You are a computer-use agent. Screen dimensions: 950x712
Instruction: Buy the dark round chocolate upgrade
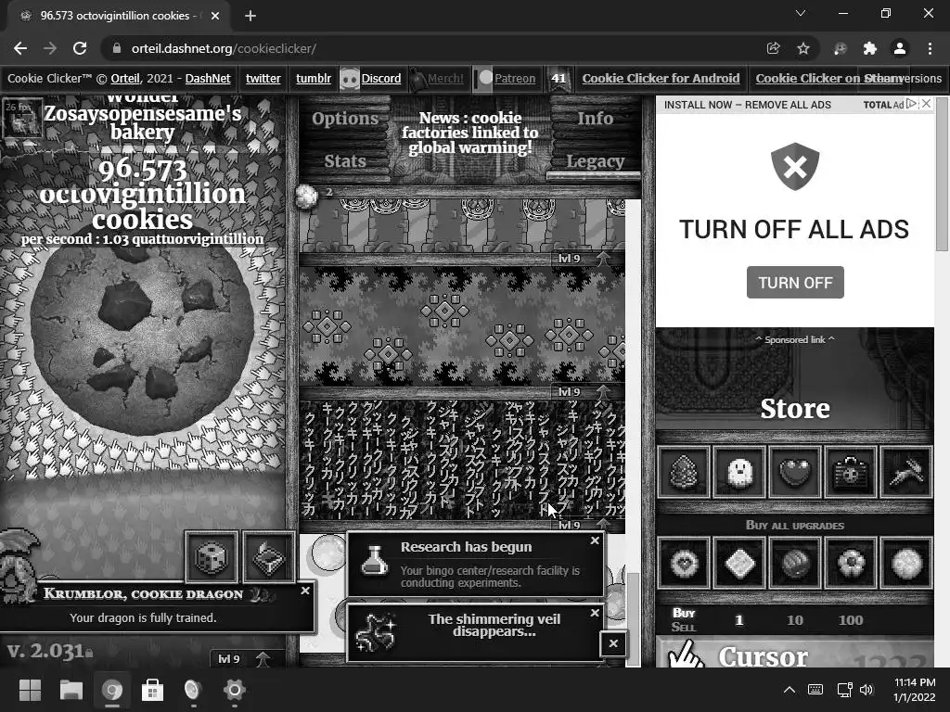point(795,564)
